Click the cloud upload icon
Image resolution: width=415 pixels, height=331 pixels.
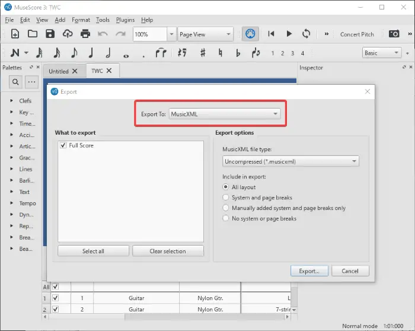click(68, 34)
